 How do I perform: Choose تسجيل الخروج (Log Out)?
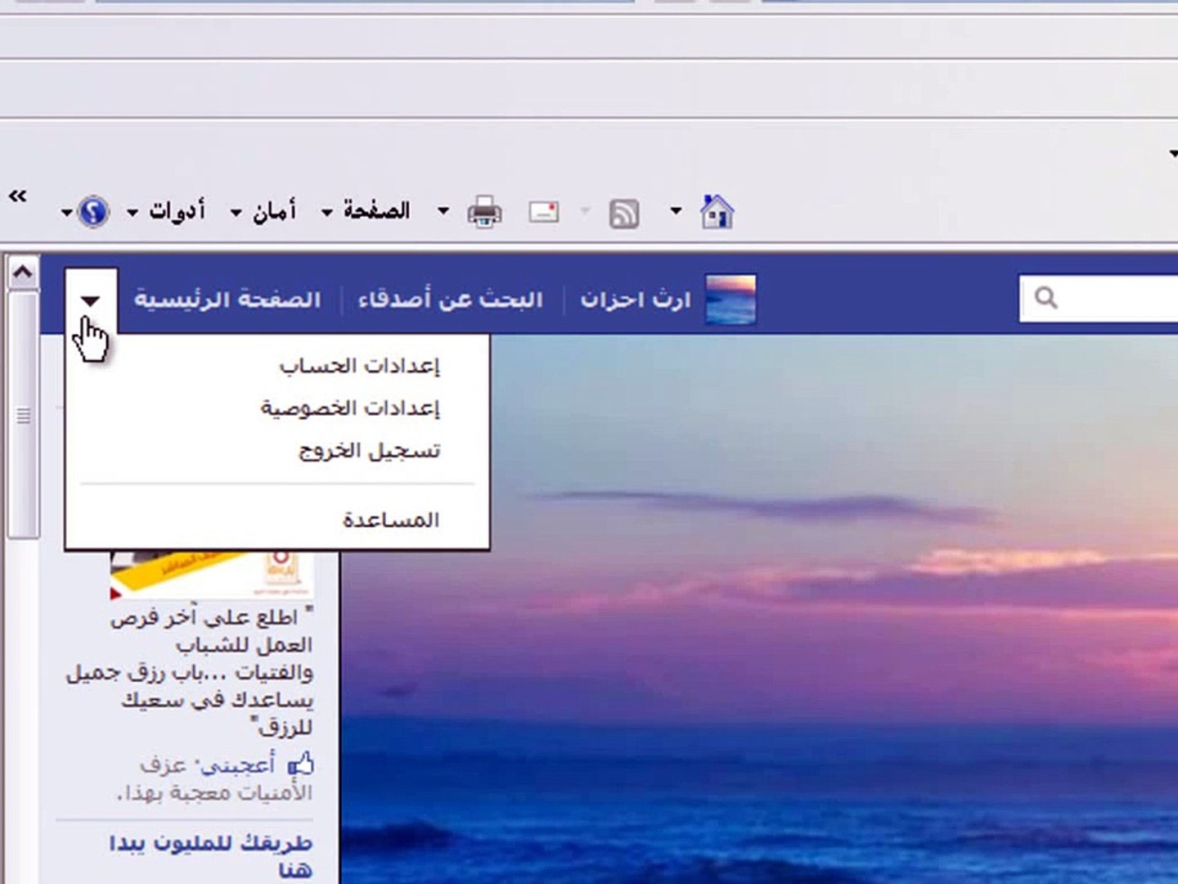[369, 450]
